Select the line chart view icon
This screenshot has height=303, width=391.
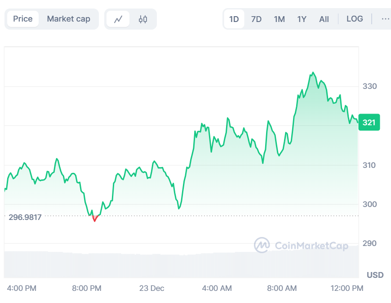pyautogui.click(x=119, y=19)
